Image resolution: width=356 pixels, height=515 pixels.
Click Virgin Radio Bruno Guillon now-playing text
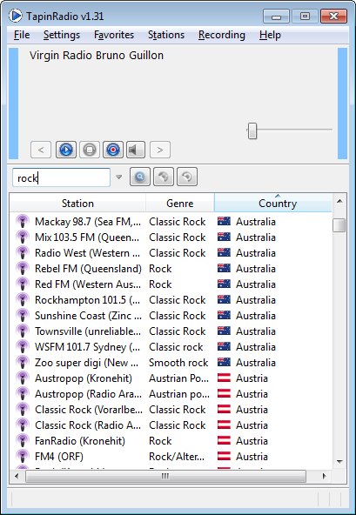(97, 55)
